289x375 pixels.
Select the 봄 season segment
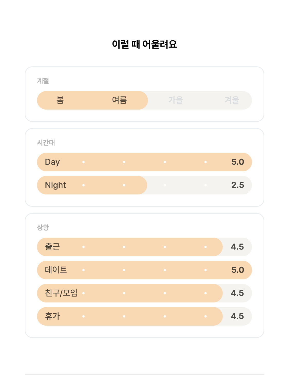60,100
